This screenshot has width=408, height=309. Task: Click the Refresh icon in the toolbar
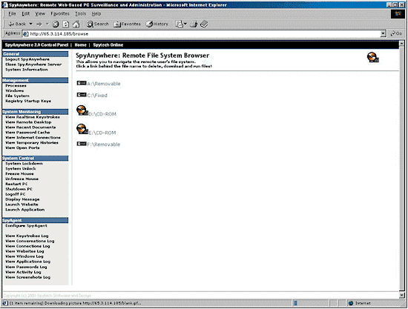point(66,24)
